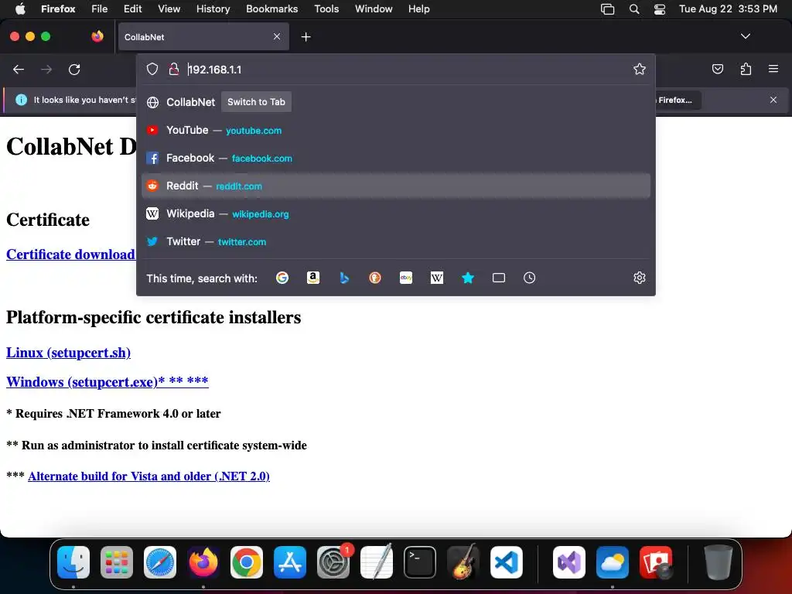Choose the Twitter suggestion row

[396, 241]
